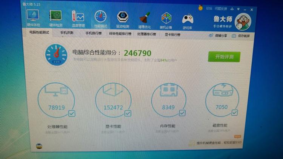The height and width of the screenshot is (159, 283).
Task: Click the processor performance circle 78919
Action: pyautogui.click(x=56, y=100)
